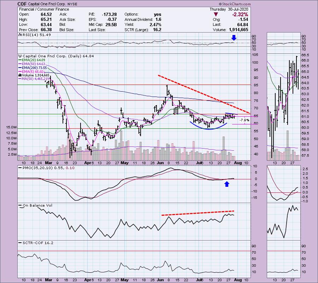Screen dimensions: 318x283
Task: Select the -2.32% percent change
Action: coord(240,15)
